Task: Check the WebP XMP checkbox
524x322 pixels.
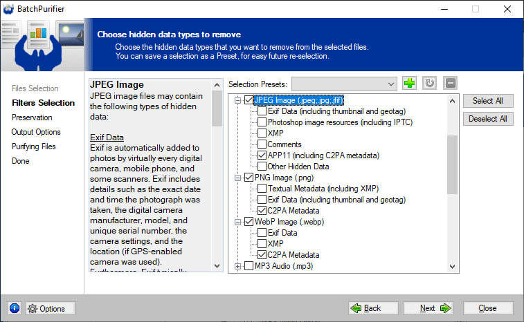Action: click(x=262, y=244)
